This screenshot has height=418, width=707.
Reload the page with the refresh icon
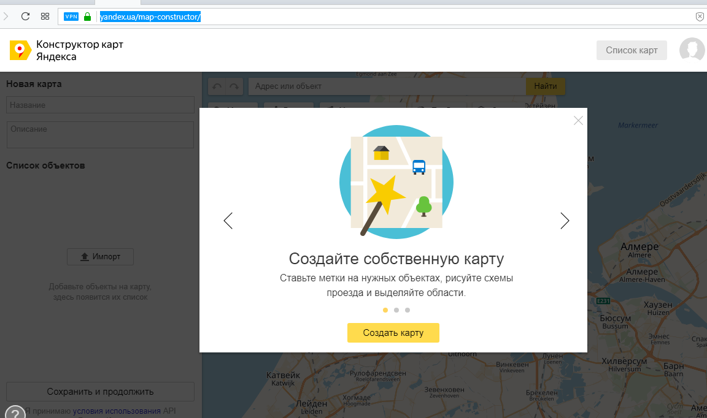(x=25, y=17)
